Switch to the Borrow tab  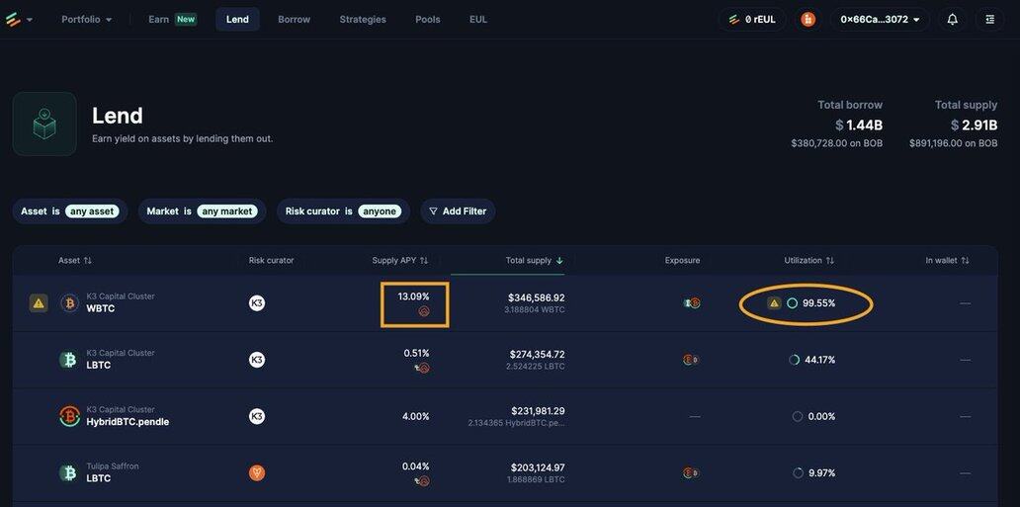(x=294, y=20)
